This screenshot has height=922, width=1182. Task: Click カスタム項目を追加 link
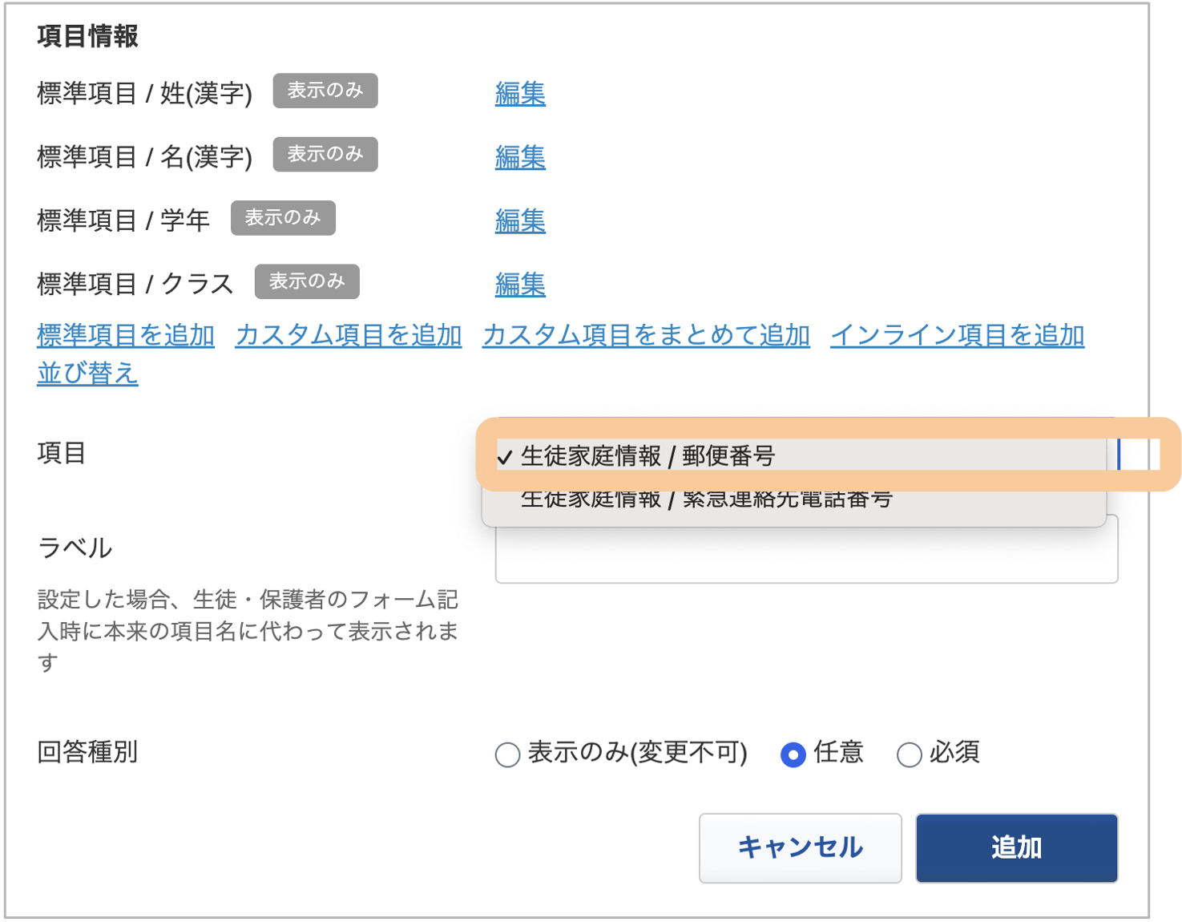coord(349,335)
